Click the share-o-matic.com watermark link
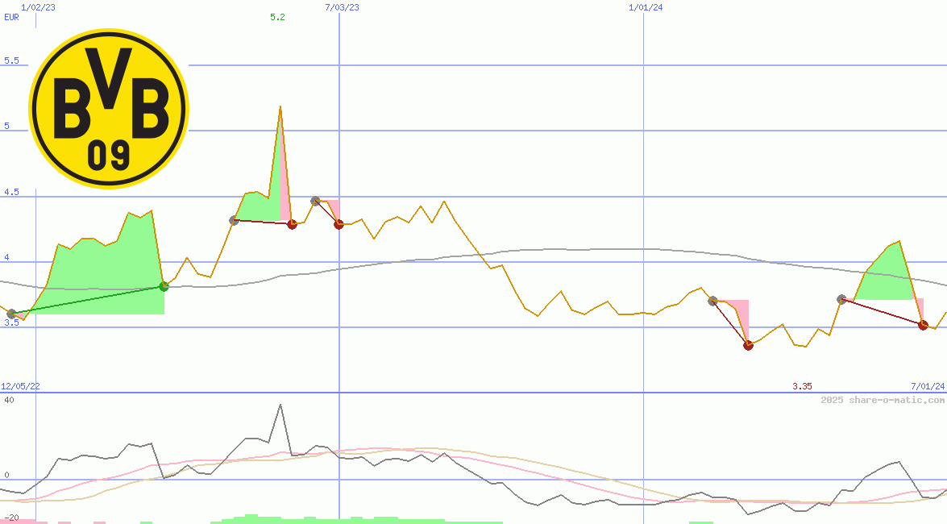 click(x=883, y=400)
